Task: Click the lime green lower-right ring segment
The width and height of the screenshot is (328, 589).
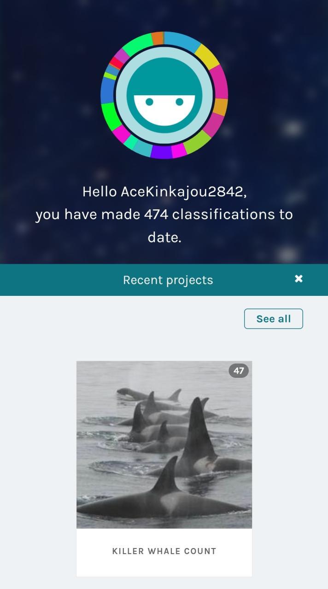Action: [198, 142]
